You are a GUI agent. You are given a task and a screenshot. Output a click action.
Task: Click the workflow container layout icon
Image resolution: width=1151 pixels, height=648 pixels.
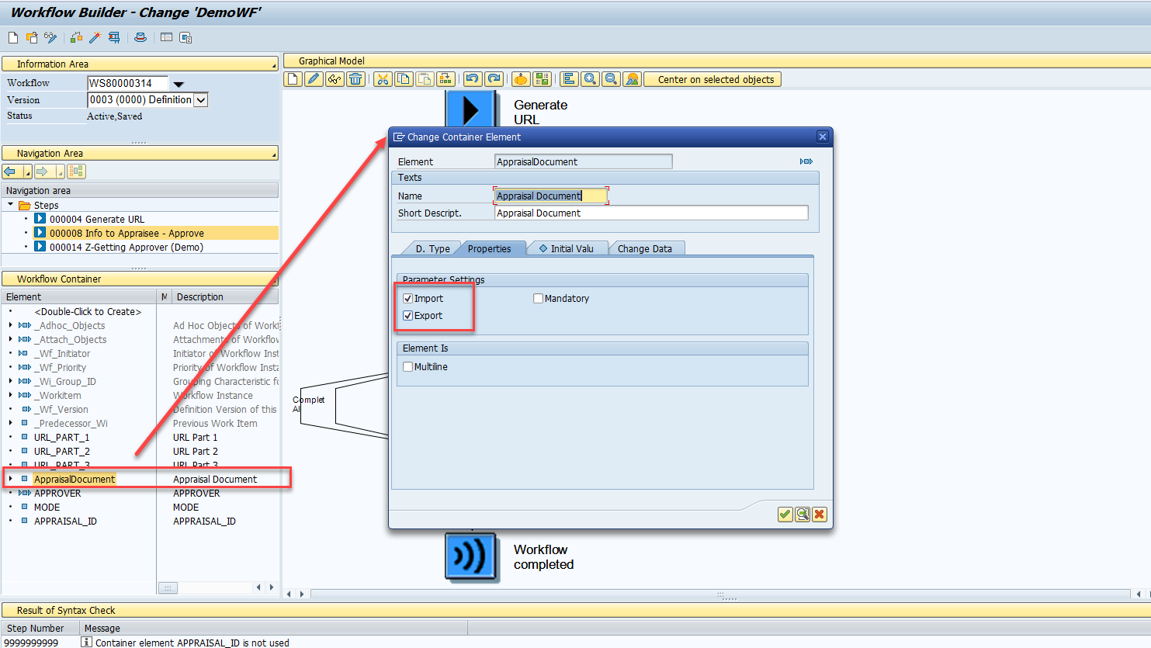(x=185, y=37)
